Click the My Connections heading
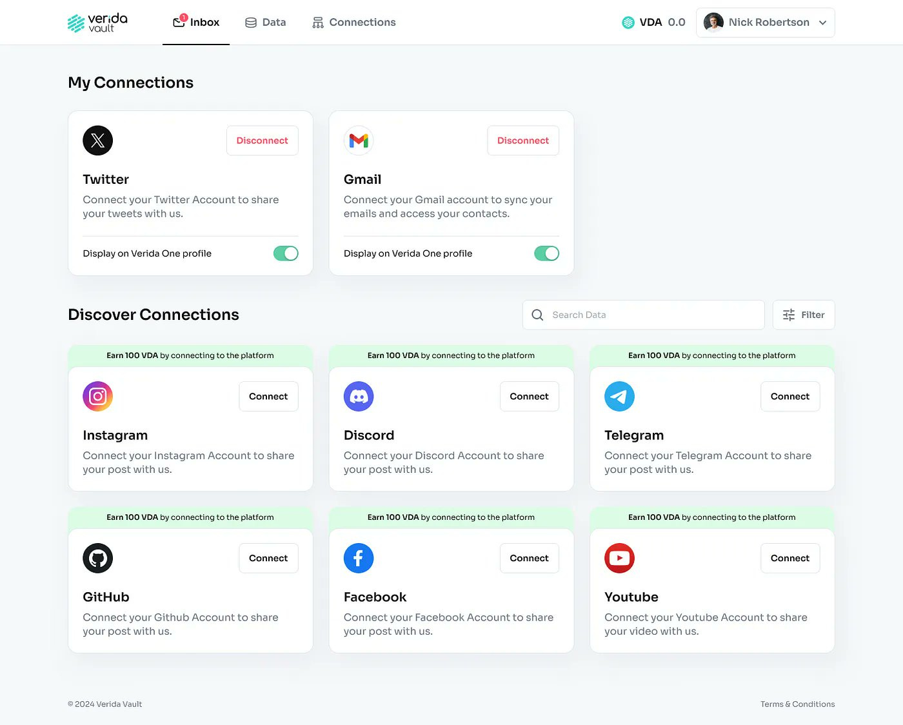The width and height of the screenshot is (903, 725). (131, 83)
